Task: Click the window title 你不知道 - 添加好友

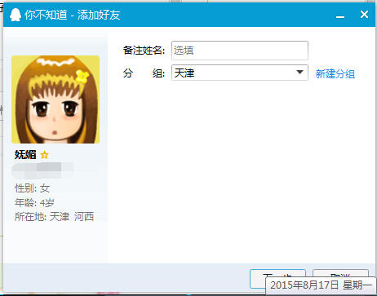Action: [x=73, y=15]
